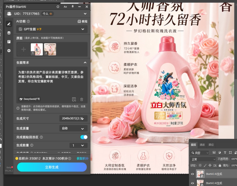Open the settings gear in StartAI sidebar

9,51
